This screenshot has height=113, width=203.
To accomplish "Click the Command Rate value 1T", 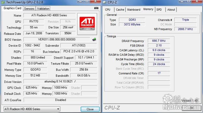I will (x=159, y=73).
